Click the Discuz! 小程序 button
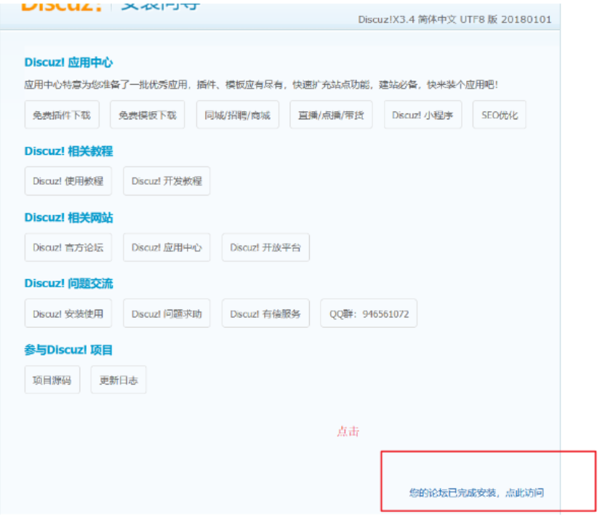 (x=423, y=115)
